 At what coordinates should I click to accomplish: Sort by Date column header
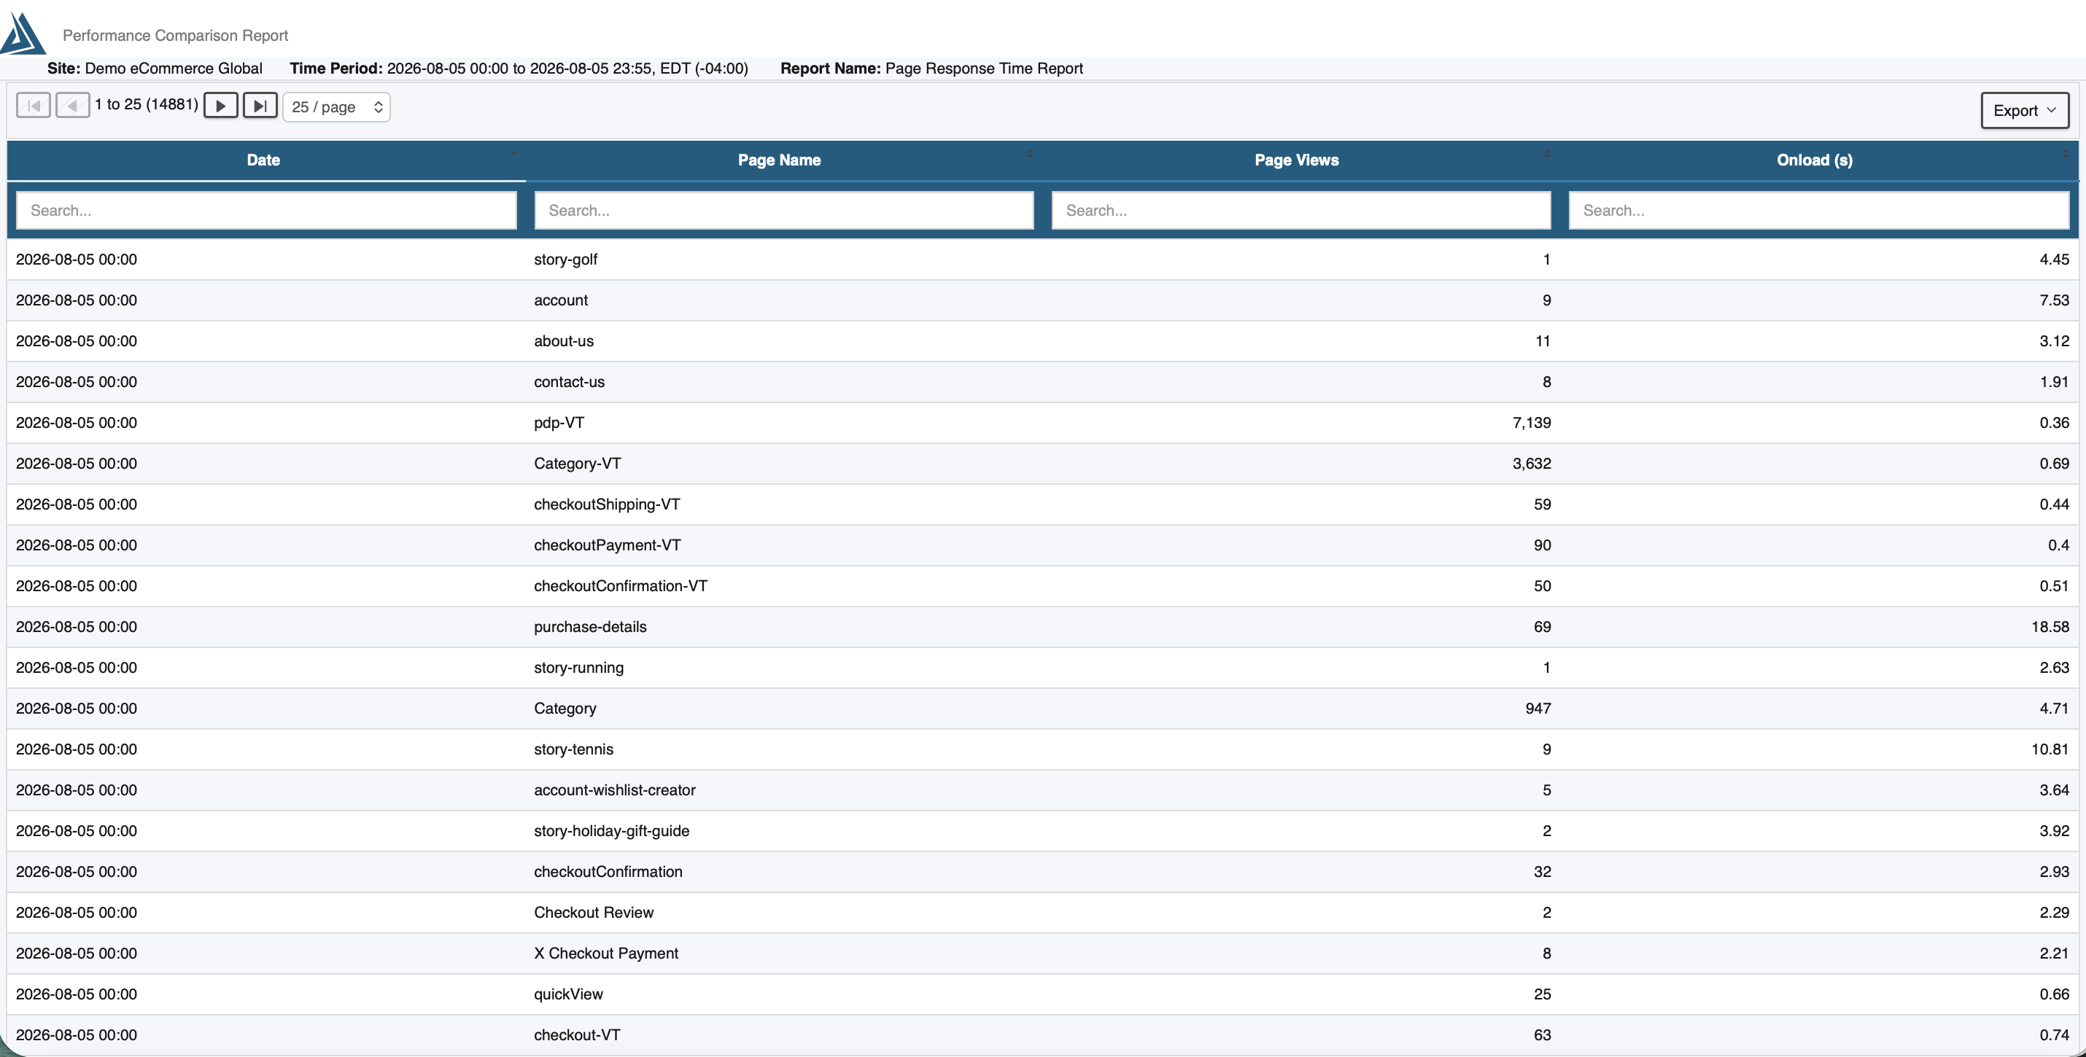[263, 160]
